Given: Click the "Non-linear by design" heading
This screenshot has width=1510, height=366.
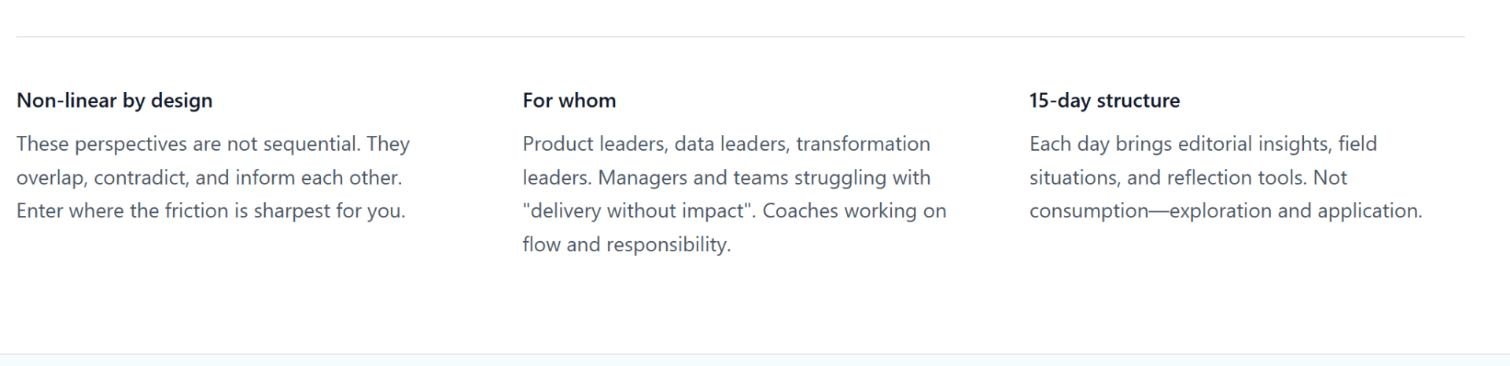Looking at the screenshot, I should point(114,101).
